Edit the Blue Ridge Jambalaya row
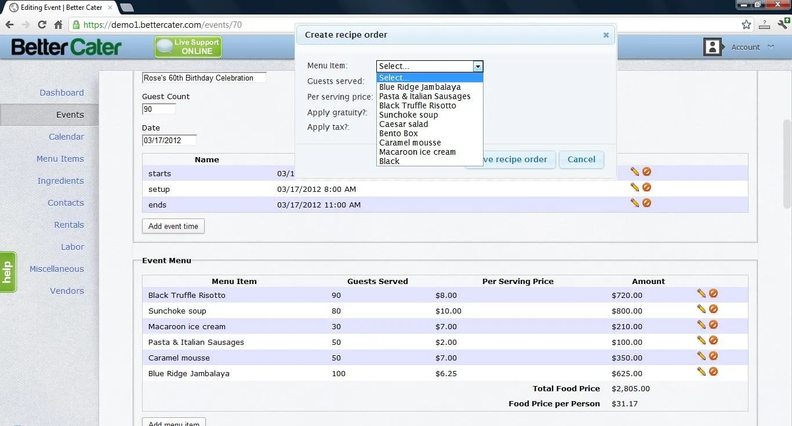The image size is (792, 426). pos(702,372)
